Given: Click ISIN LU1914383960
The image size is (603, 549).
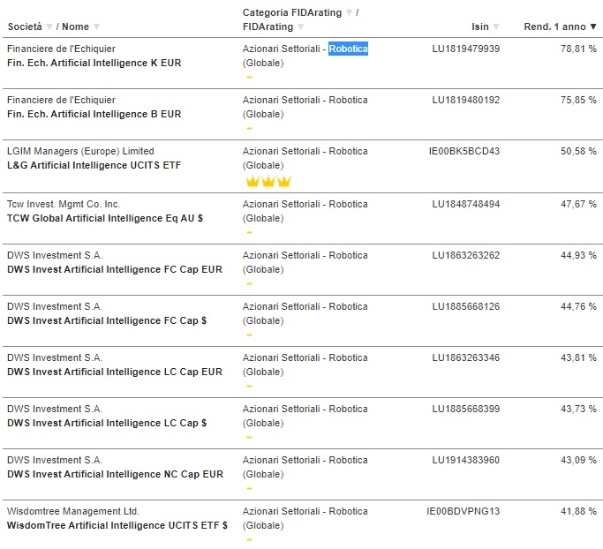Looking at the screenshot, I should [x=465, y=460].
